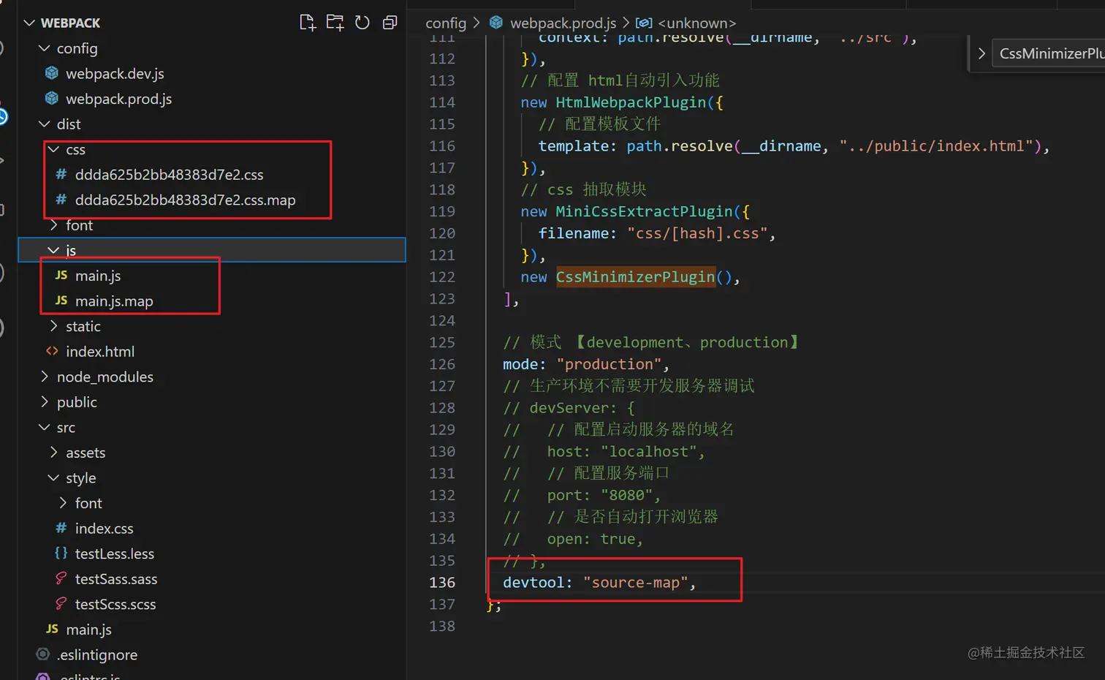Click line number 126 in the gutter
This screenshot has height=680, width=1105.
pyautogui.click(x=442, y=363)
